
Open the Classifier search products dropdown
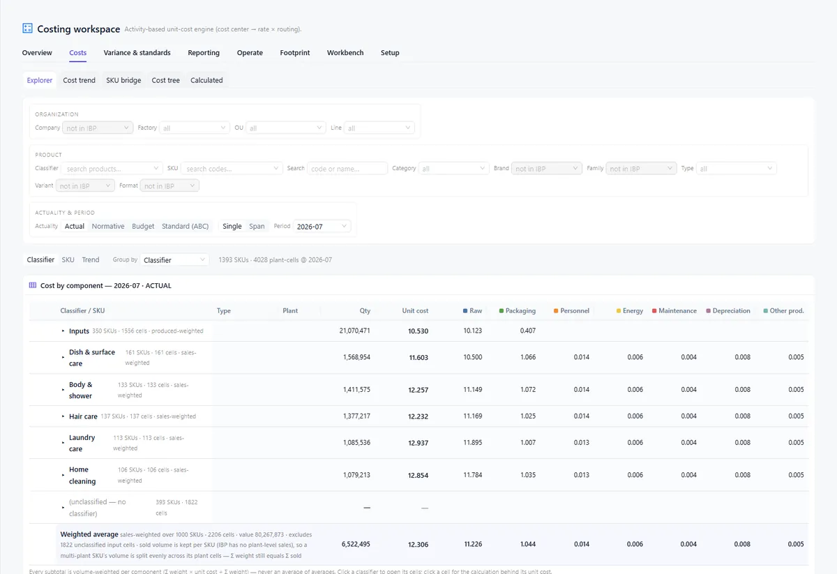pos(112,169)
